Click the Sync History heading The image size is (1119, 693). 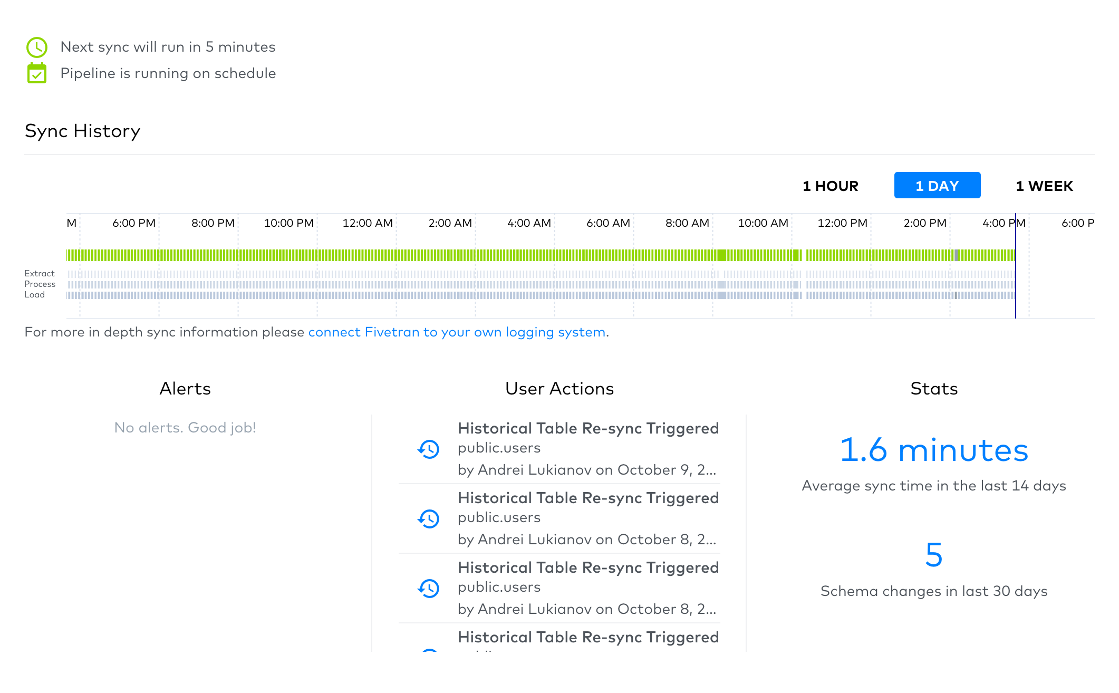pos(83,131)
